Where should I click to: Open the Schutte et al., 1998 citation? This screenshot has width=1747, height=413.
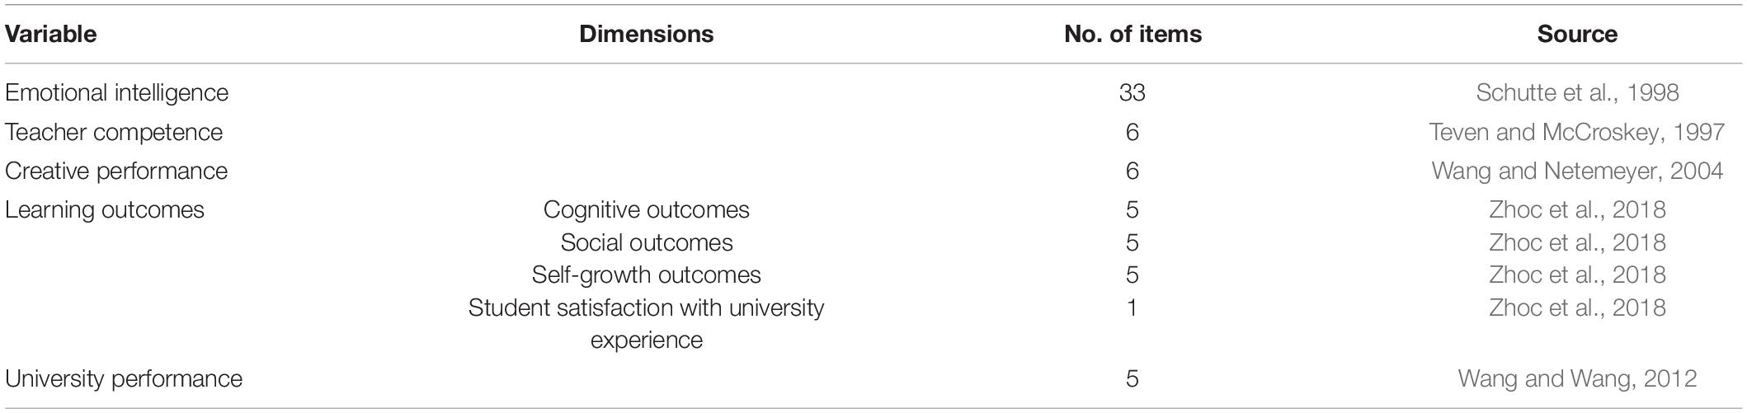pyautogui.click(x=1577, y=92)
